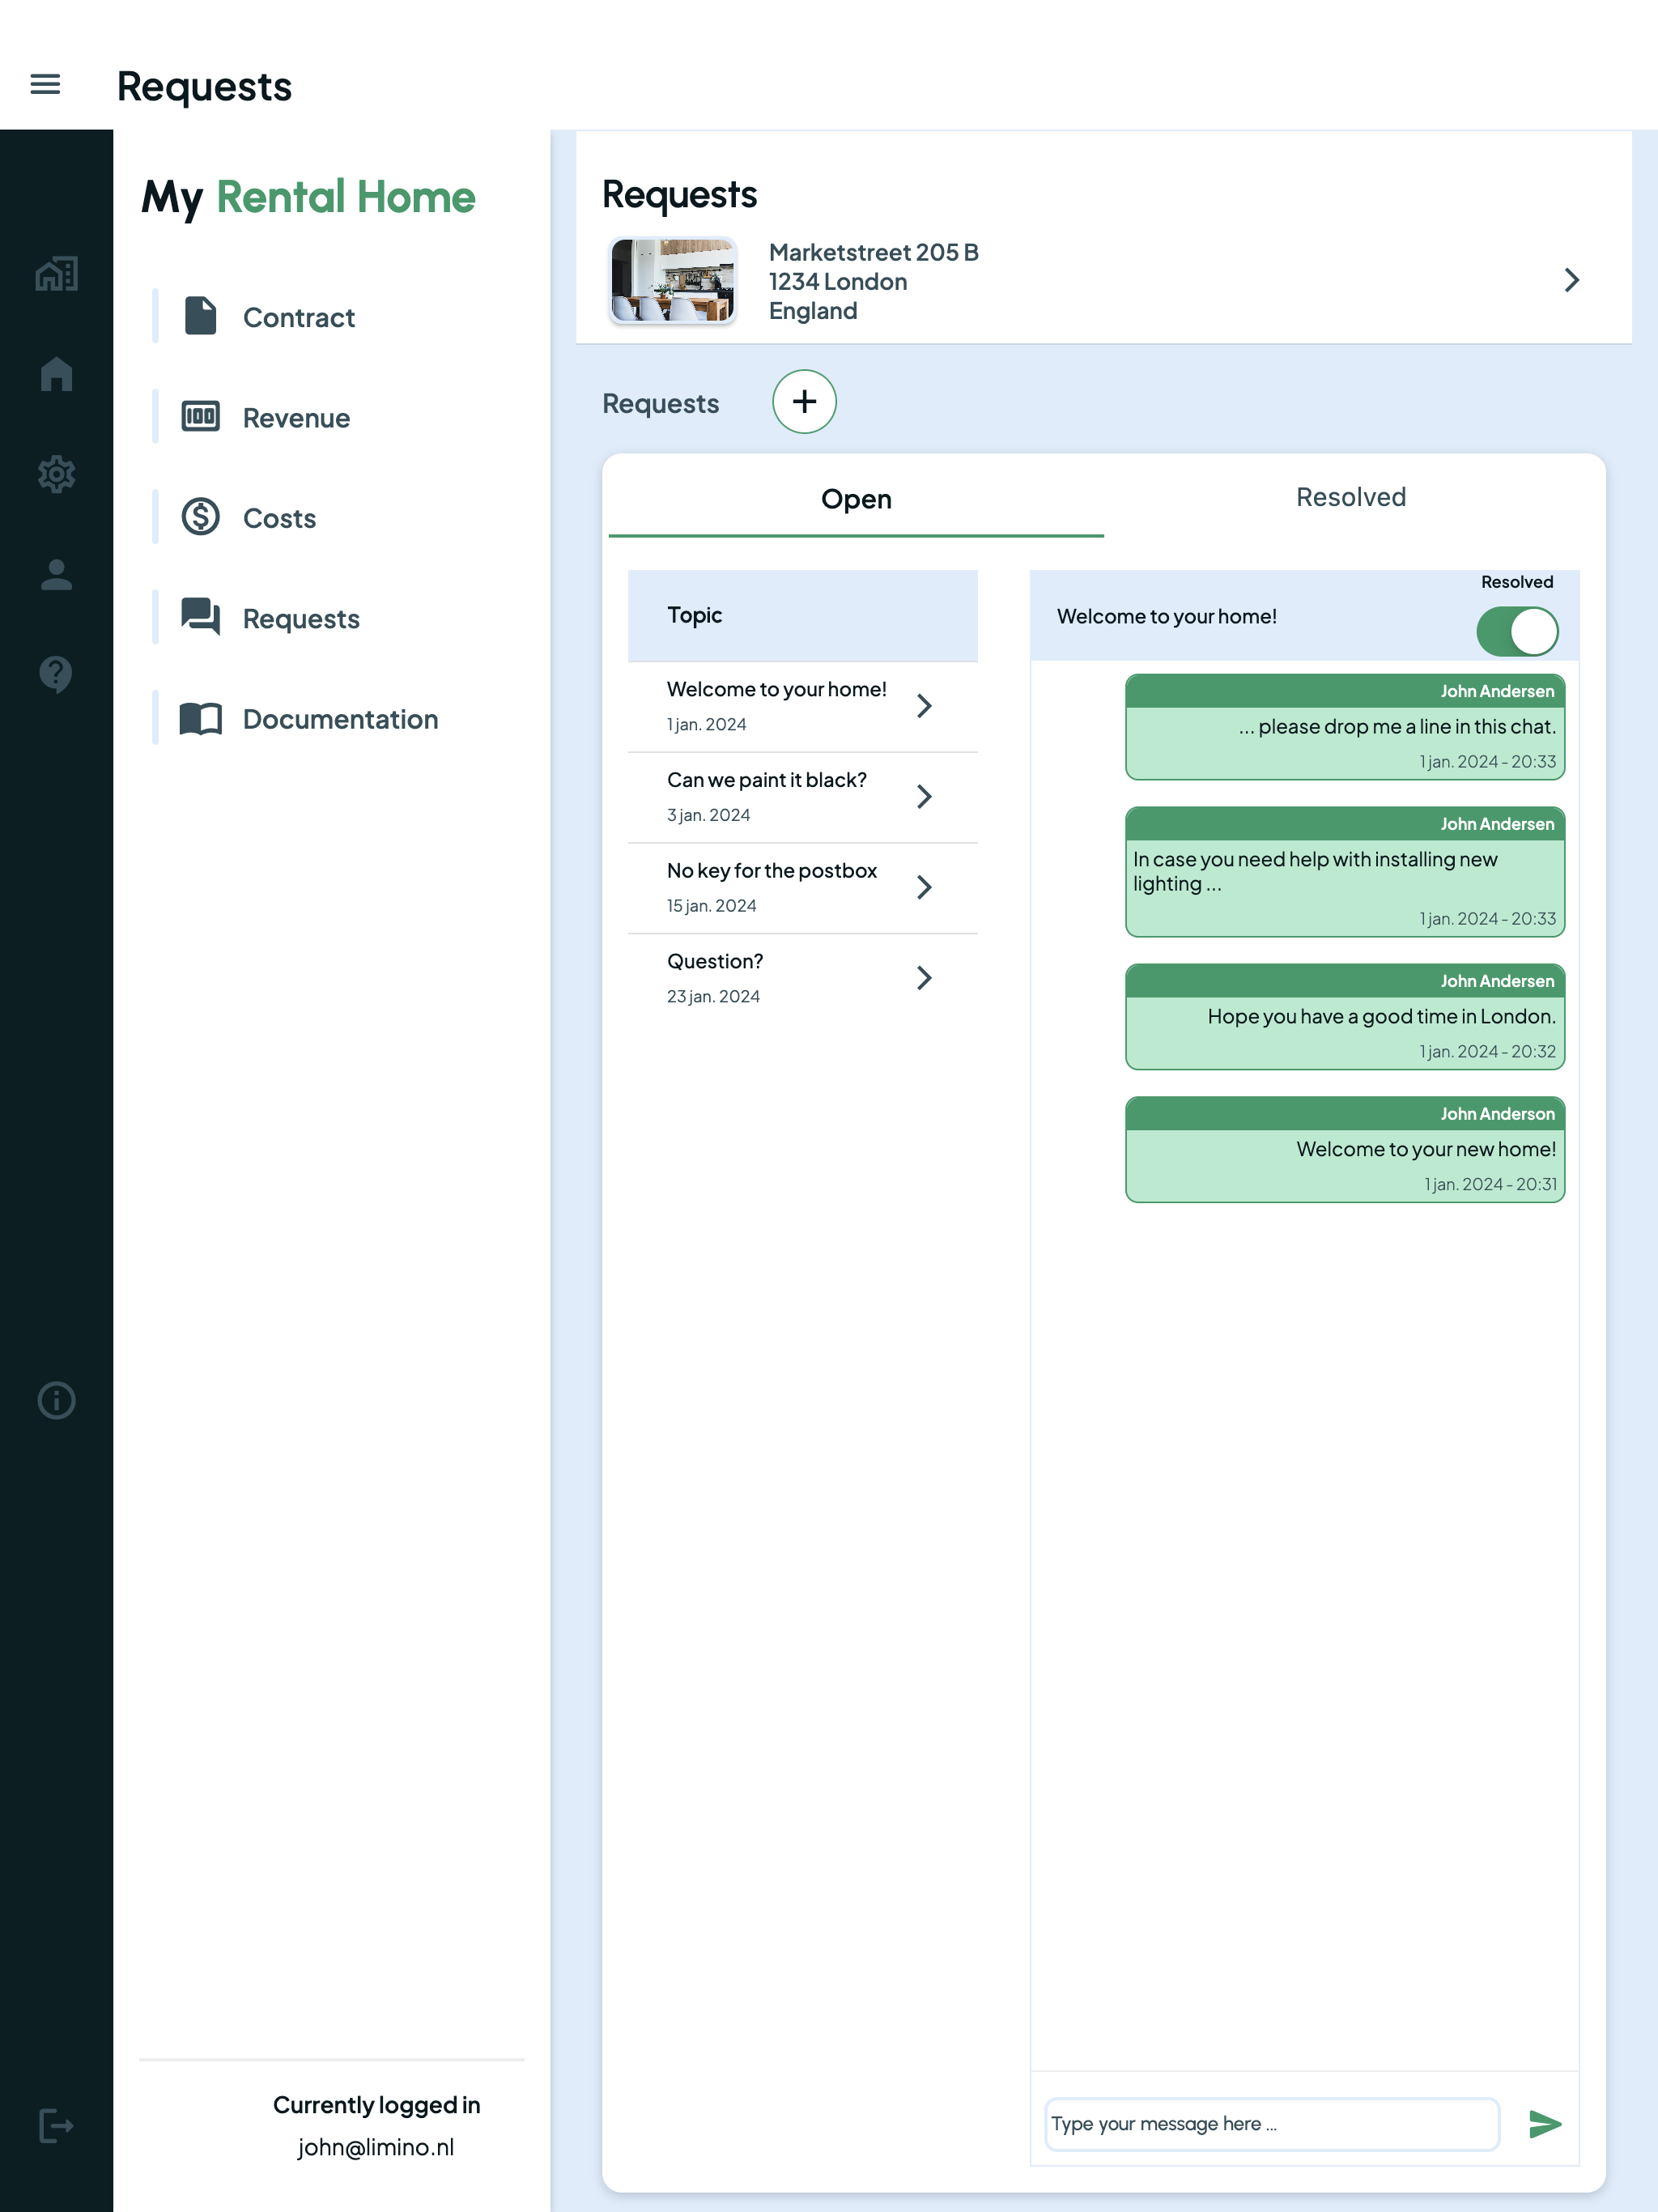The height and width of the screenshot is (2212, 1658).
Task: Click the chat header 'Welcome to your home!'
Action: tap(1166, 617)
